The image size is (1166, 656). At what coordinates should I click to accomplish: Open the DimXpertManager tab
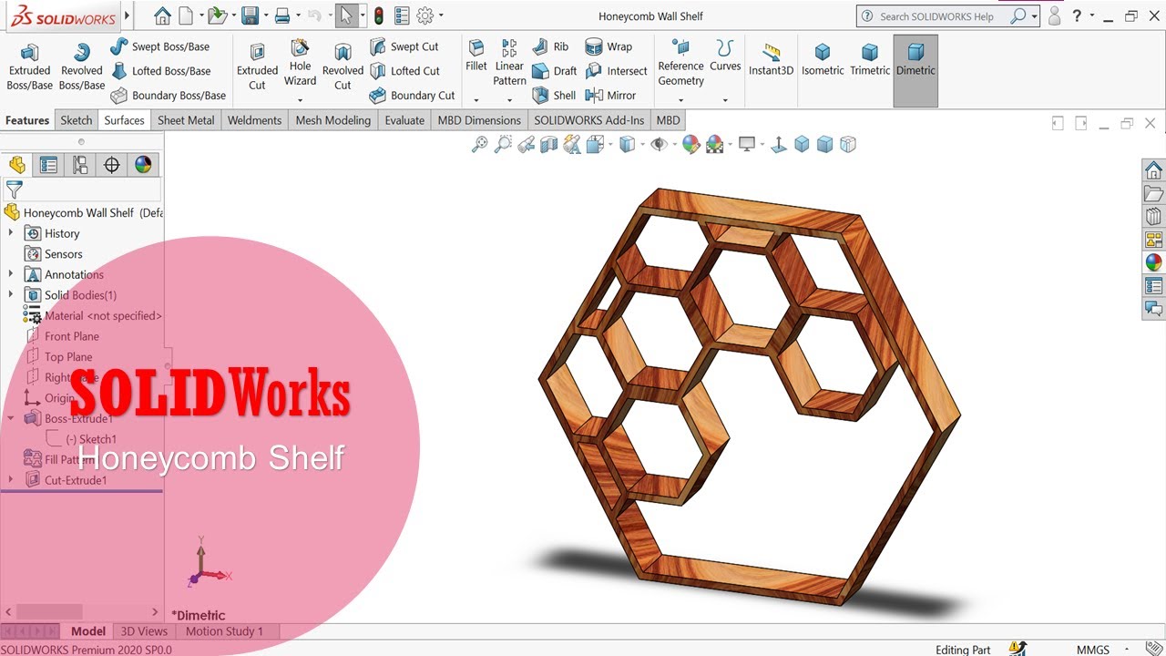(x=112, y=164)
